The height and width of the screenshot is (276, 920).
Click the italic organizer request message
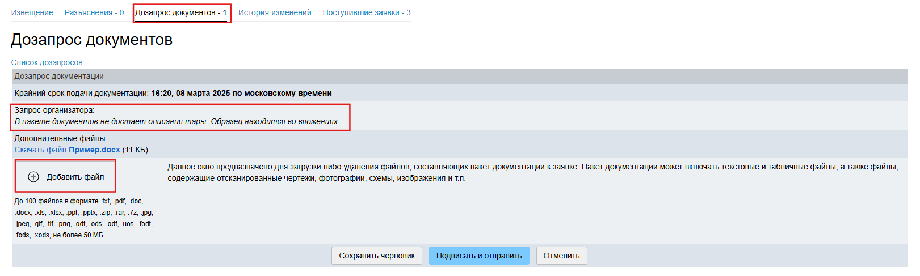click(177, 121)
